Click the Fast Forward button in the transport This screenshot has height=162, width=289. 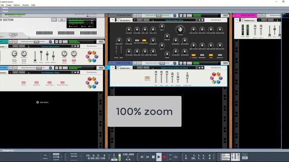pyautogui.click(x=148, y=157)
